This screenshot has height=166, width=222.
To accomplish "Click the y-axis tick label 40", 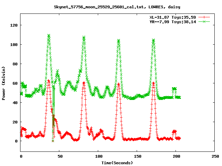I will click(x=15, y=103).
